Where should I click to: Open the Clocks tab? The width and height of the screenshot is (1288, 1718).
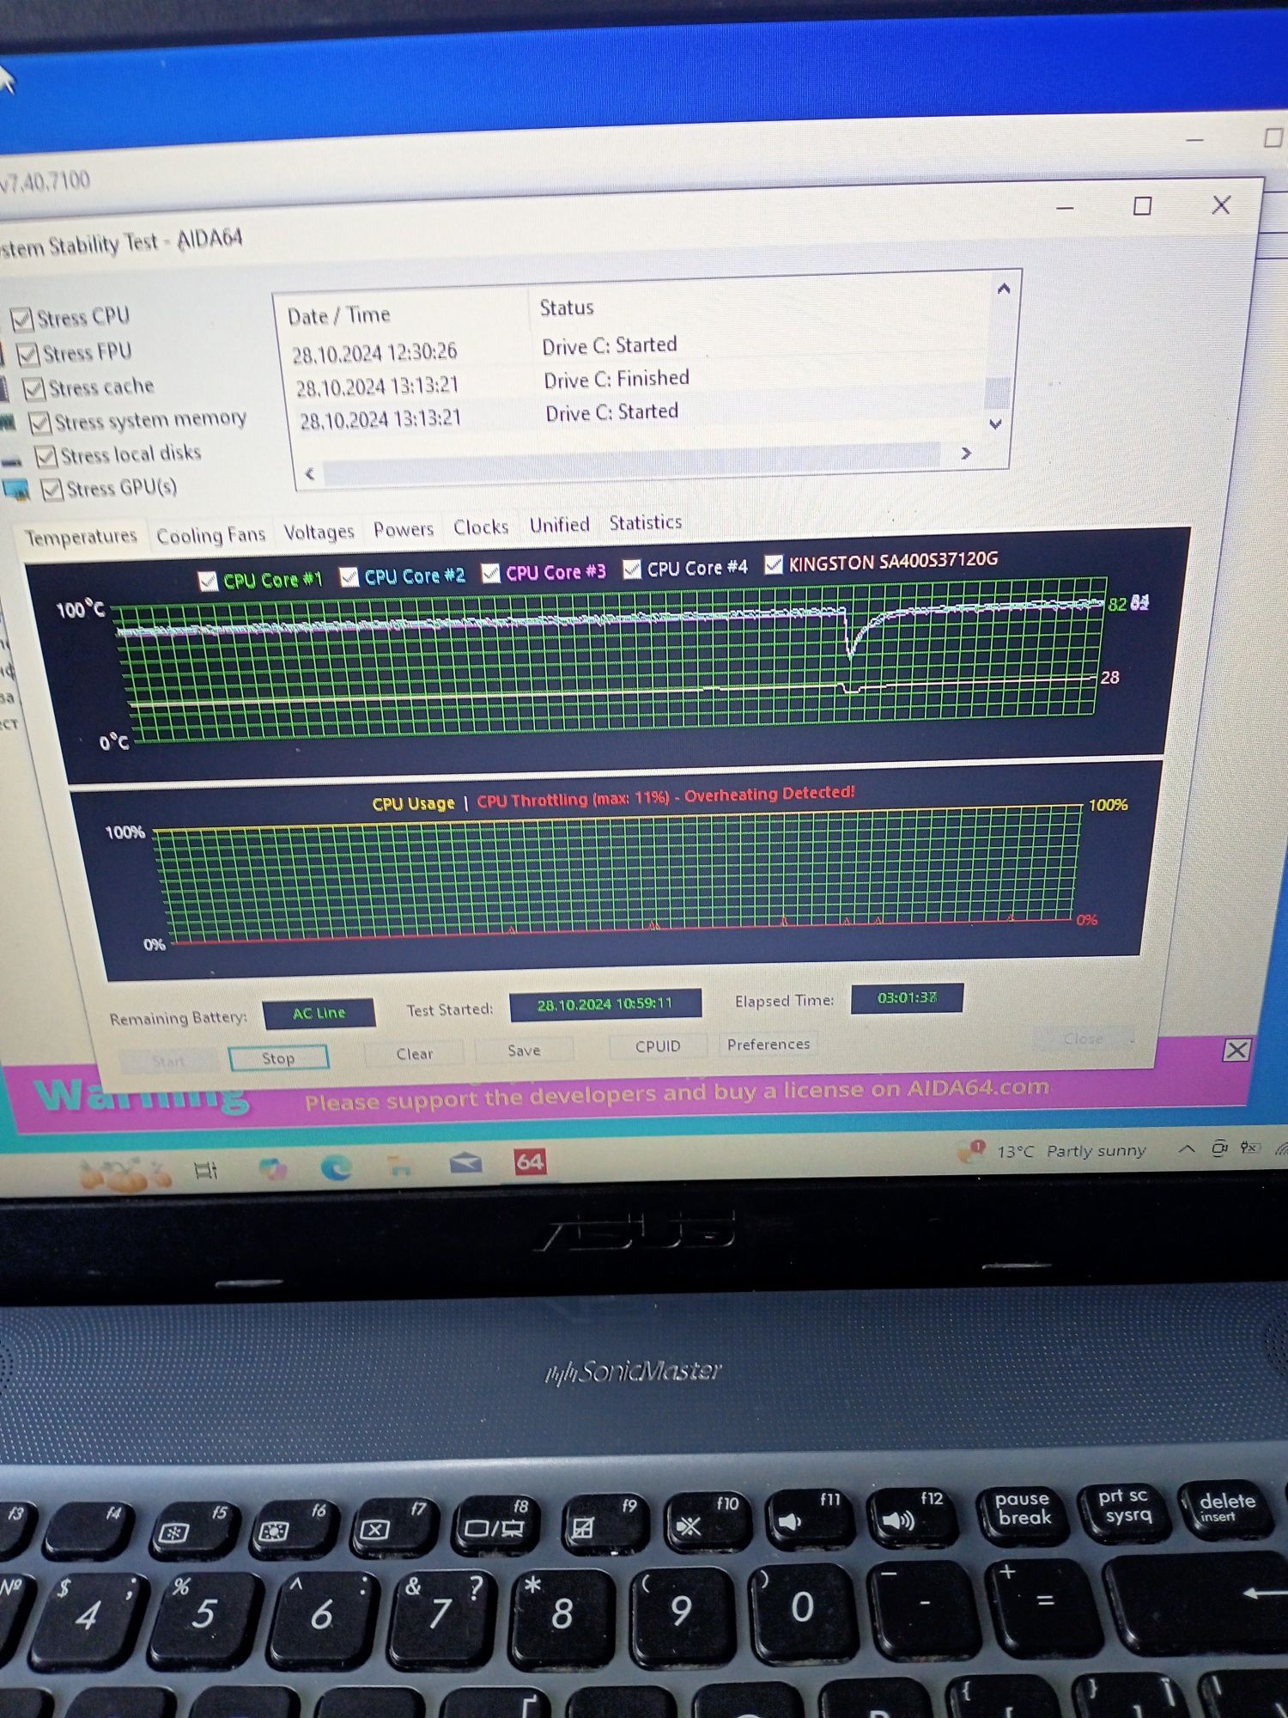(x=481, y=527)
